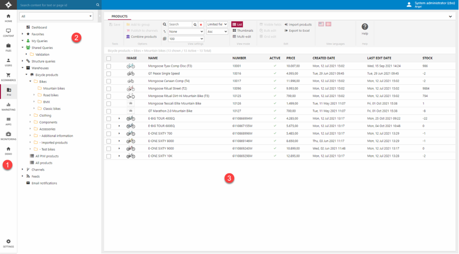
Task: Open the Asc sort order dropdown
Action: click(x=217, y=31)
